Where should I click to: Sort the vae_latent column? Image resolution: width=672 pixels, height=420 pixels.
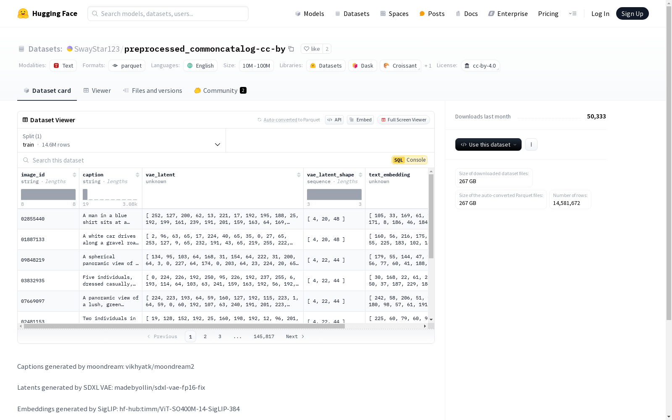299,175
